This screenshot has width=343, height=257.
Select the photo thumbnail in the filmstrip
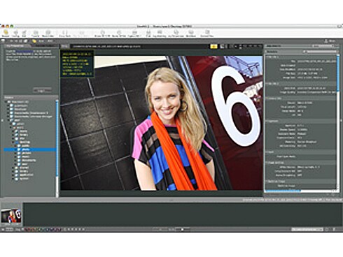[x=11, y=216]
